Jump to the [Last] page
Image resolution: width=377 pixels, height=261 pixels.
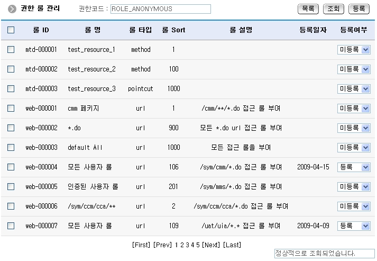(x=232, y=245)
